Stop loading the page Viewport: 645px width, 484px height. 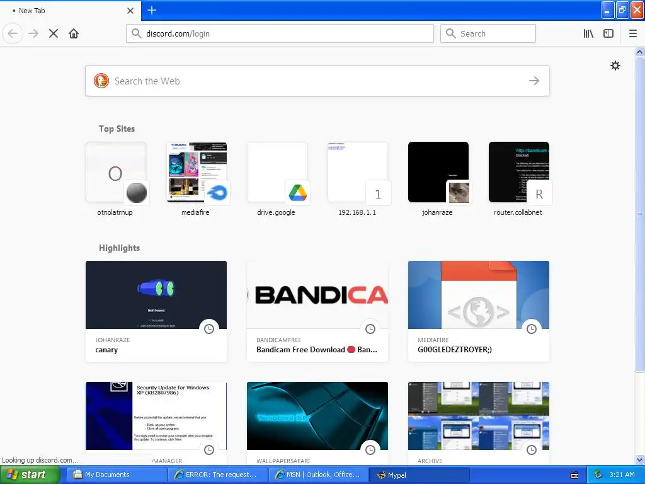point(54,33)
